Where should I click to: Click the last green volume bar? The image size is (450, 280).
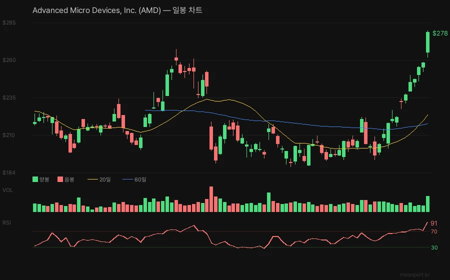pos(427,204)
